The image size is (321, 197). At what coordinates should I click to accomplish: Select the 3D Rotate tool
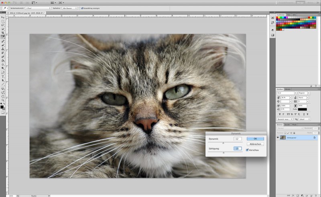3,89
